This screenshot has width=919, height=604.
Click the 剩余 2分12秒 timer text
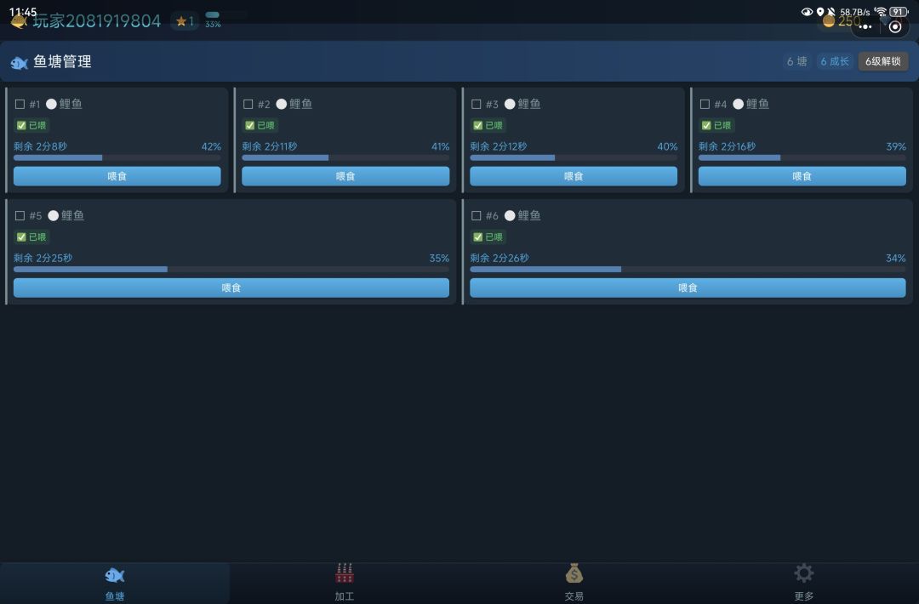coord(498,146)
